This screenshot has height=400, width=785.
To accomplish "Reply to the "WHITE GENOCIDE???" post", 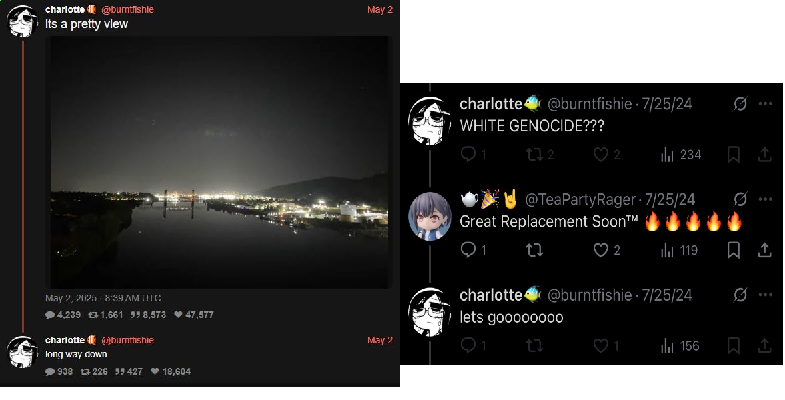I will coord(472,154).
